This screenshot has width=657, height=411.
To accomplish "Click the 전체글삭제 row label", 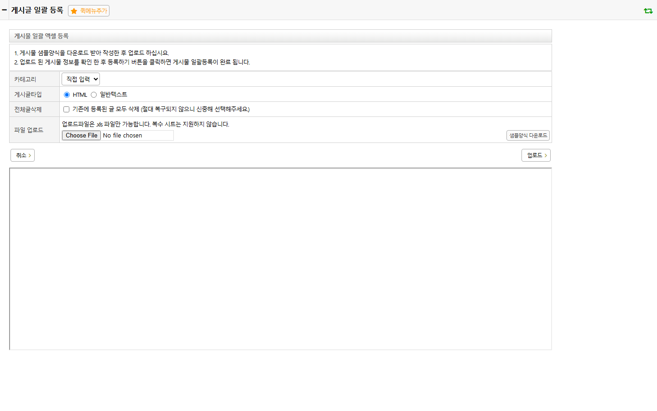I will click(x=28, y=109).
